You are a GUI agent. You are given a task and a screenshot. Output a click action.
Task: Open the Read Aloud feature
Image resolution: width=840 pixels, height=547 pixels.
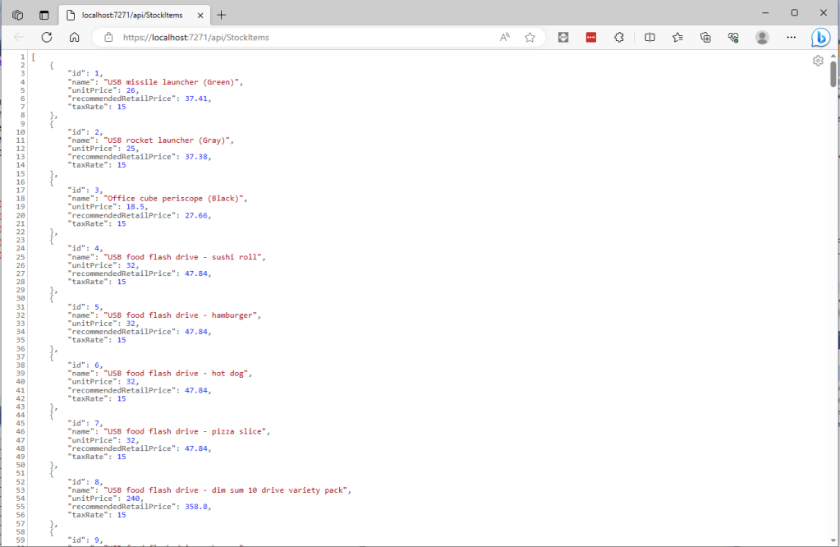[x=505, y=37]
